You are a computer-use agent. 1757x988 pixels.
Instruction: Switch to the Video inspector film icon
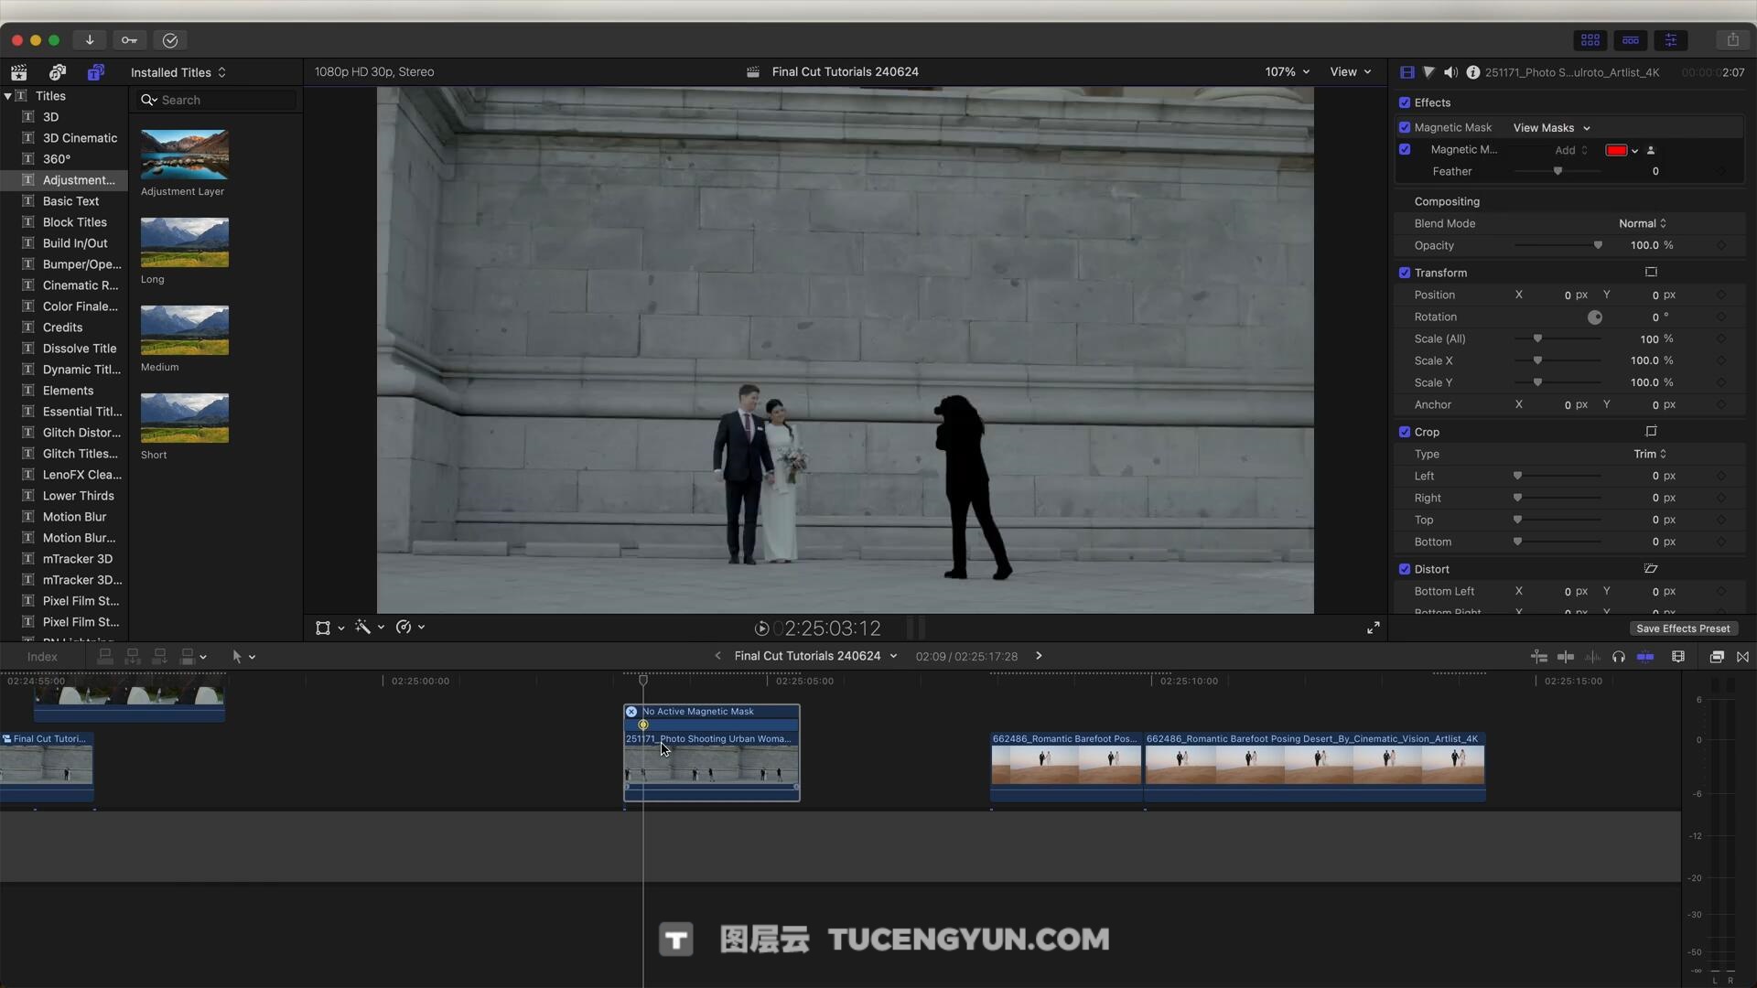[x=1407, y=72]
